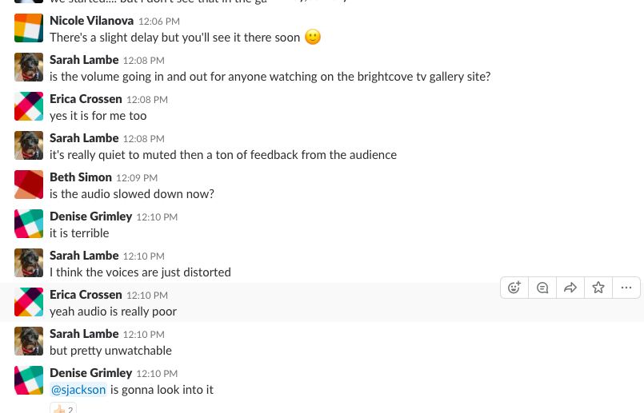
Task: Click Erica Crossen's name on the highlighted message
Action: (86, 295)
